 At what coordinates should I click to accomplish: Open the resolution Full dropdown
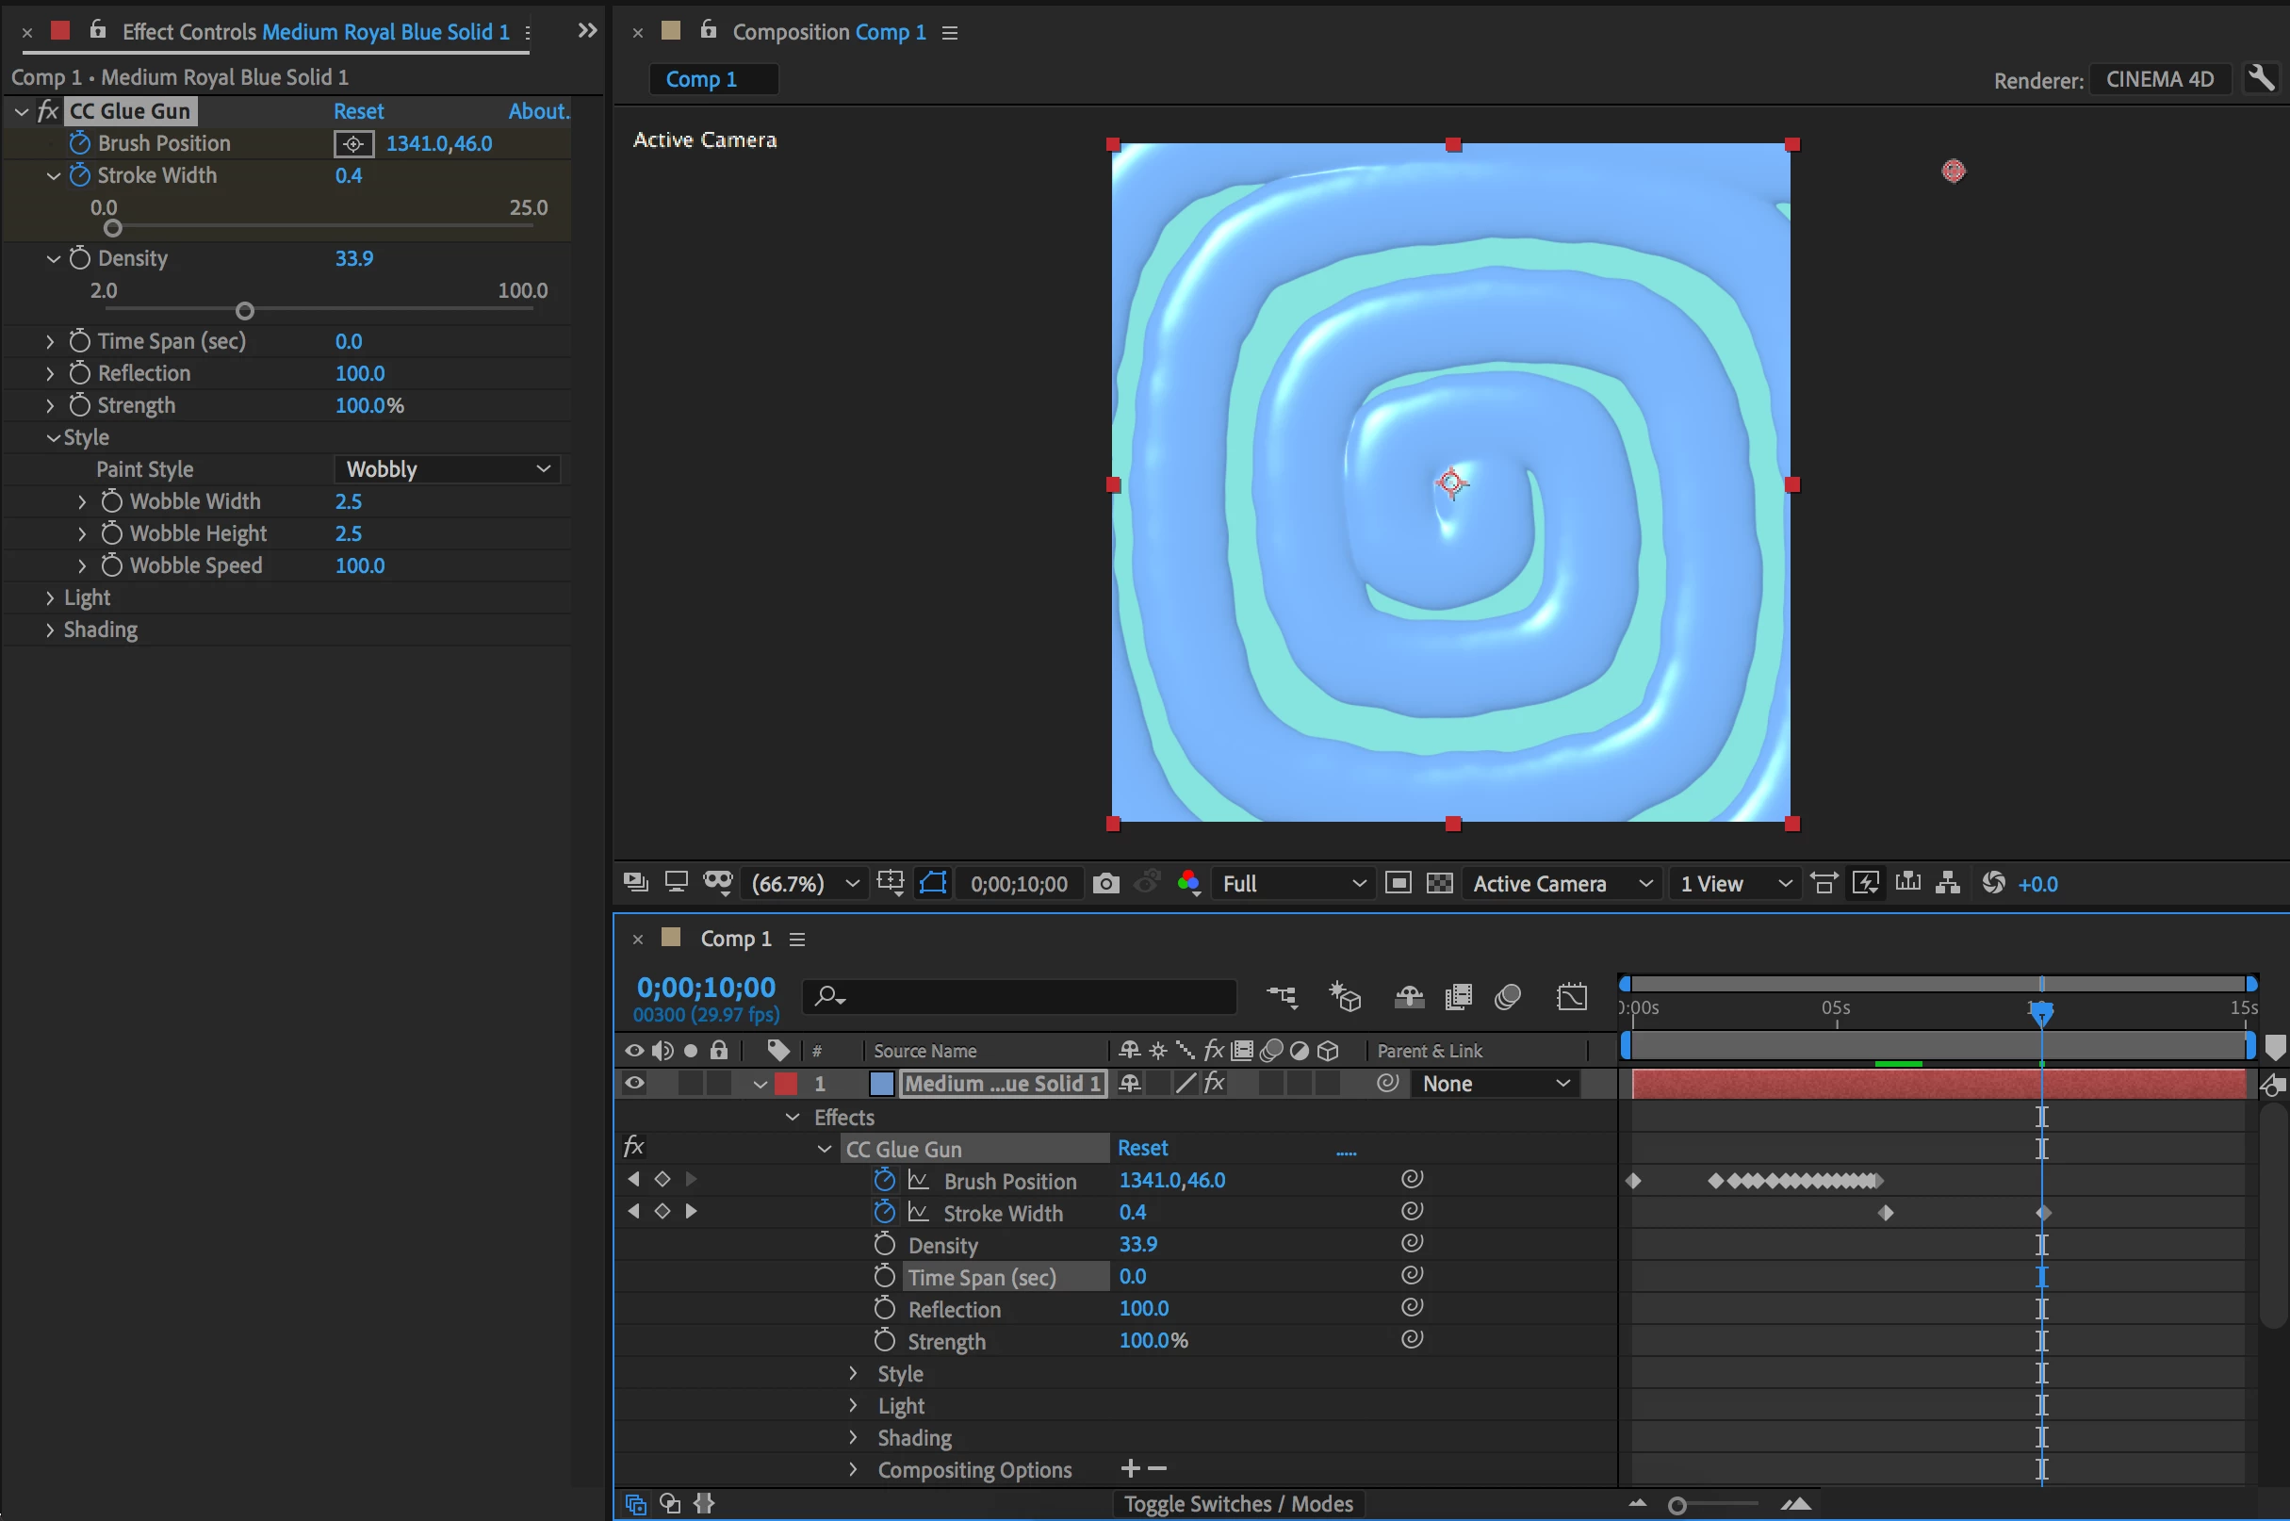pos(1292,884)
